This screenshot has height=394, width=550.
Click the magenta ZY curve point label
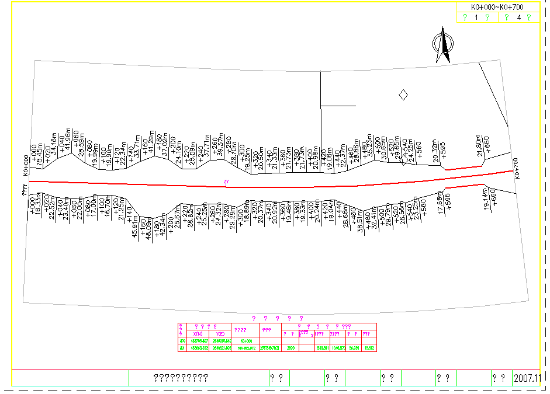pos(226,182)
